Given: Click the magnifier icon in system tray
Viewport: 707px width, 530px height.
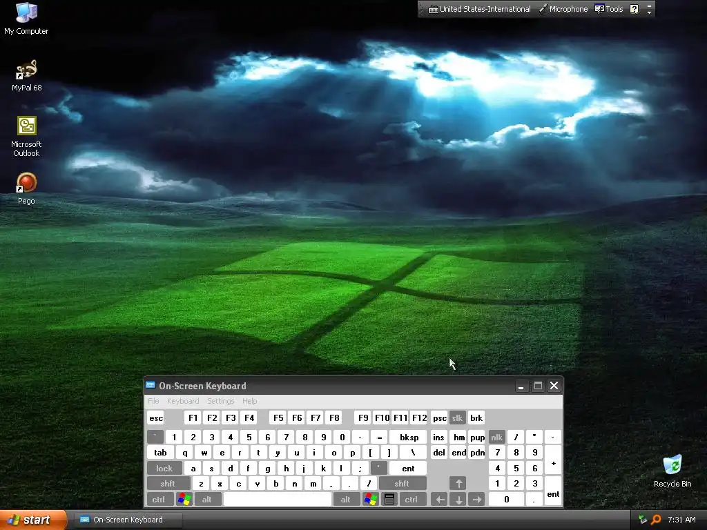Looking at the screenshot, I should coord(656,520).
